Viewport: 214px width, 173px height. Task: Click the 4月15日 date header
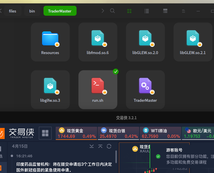pyautogui.click(x=20, y=146)
